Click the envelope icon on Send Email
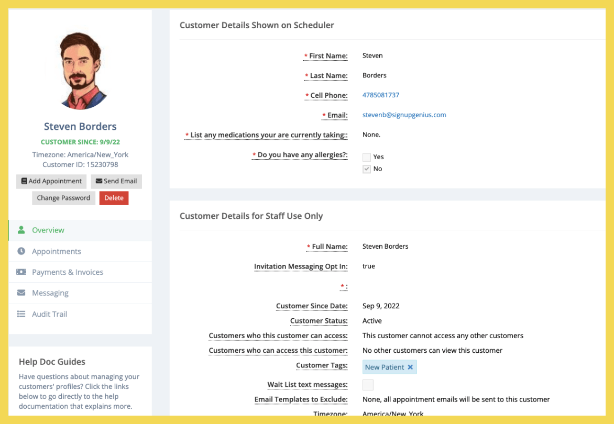The image size is (614, 424). 98,181
